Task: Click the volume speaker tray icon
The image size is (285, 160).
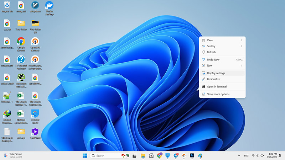Action: pyautogui.click(x=257, y=156)
